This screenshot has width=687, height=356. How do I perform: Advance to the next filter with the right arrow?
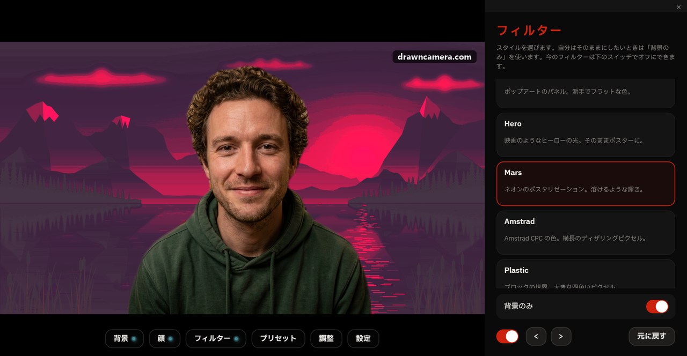click(561, 336)
